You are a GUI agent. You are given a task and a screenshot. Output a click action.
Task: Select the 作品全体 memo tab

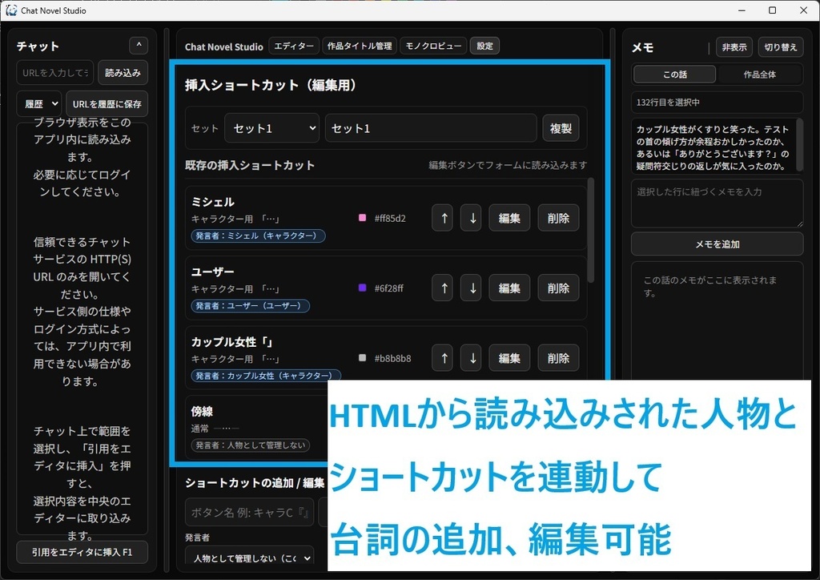pyautogui.click(x=760, y=75)
